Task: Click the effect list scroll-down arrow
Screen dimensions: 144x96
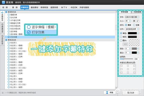Action: [116, 88]
